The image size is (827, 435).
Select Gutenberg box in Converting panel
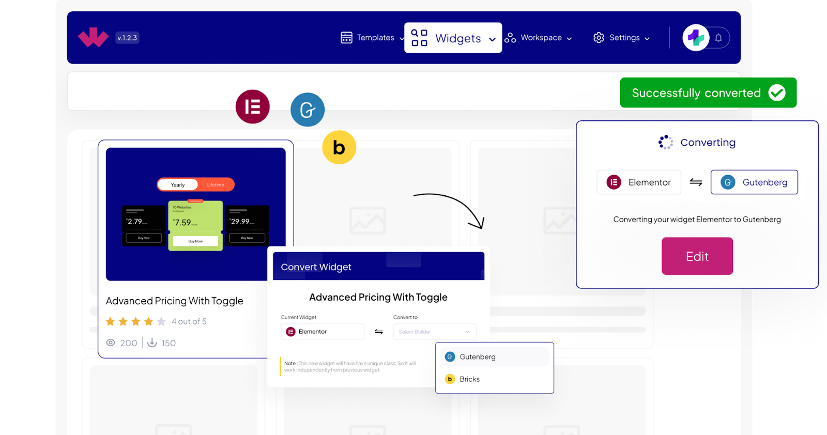coord(754,182)
